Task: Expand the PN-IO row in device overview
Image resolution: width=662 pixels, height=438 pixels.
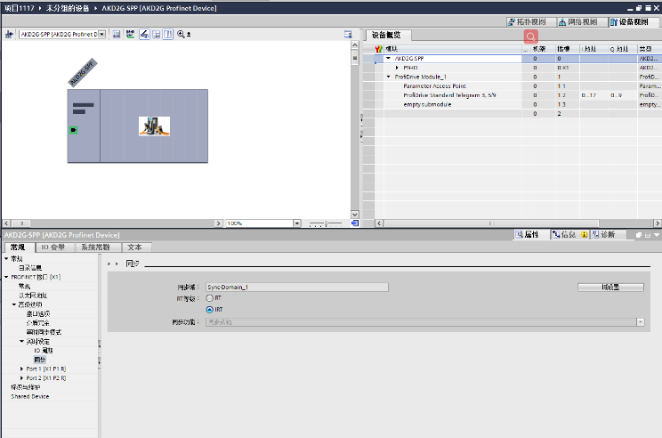Action: click(397, 68)
